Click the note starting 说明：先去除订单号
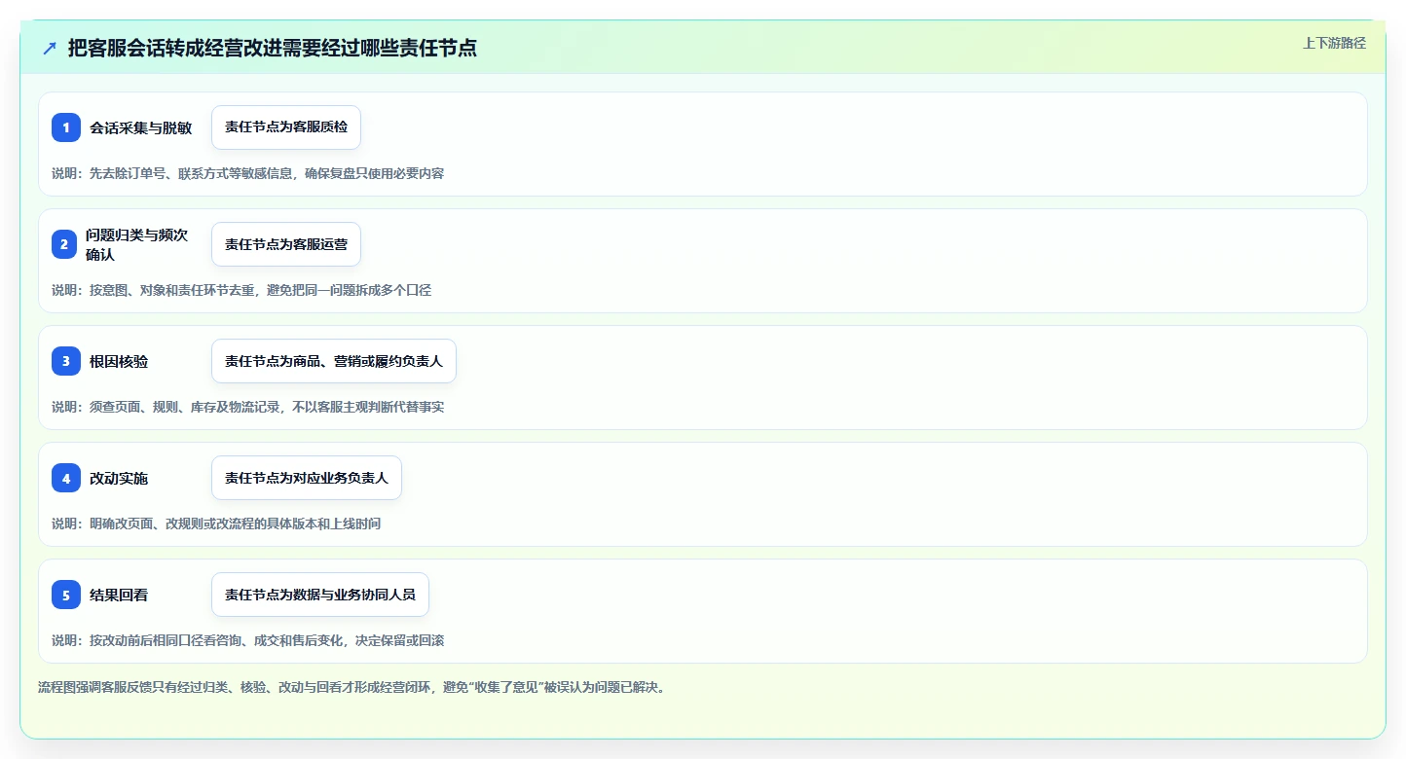The width and height of the screenshot is (1406, 759). pyautogui.click(x=248, y=173)
